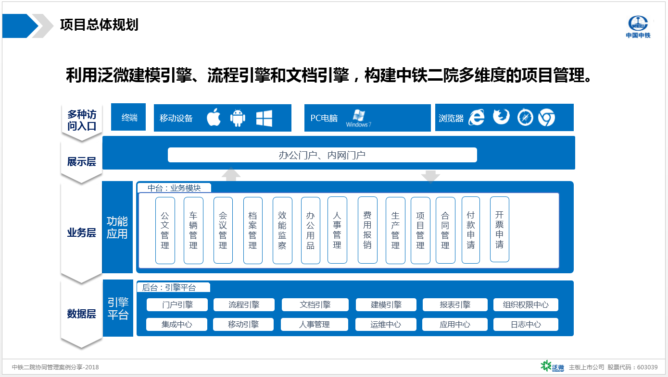Open the 文档引擎 box
This screenshot has width=668, height=377.
(x=315, y=304)
